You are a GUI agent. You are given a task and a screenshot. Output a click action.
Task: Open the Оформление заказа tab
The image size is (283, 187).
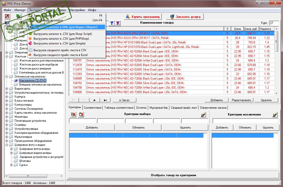213,108
